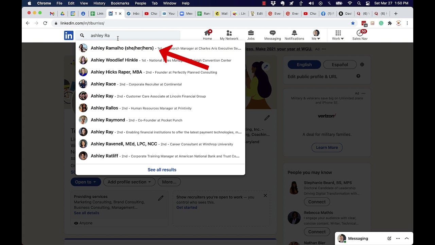Select Ashley Race suggestion
435x245 pixels.
click(x=160, y=84)
